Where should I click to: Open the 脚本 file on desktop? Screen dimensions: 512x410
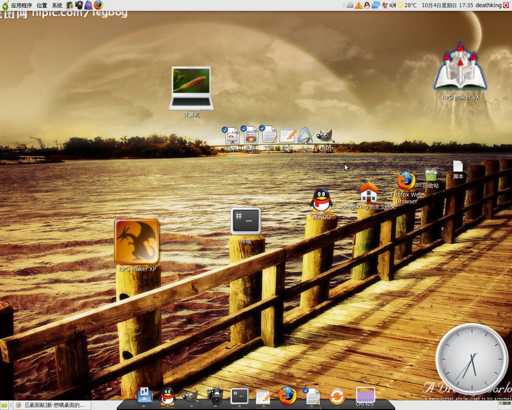(458, 167)
